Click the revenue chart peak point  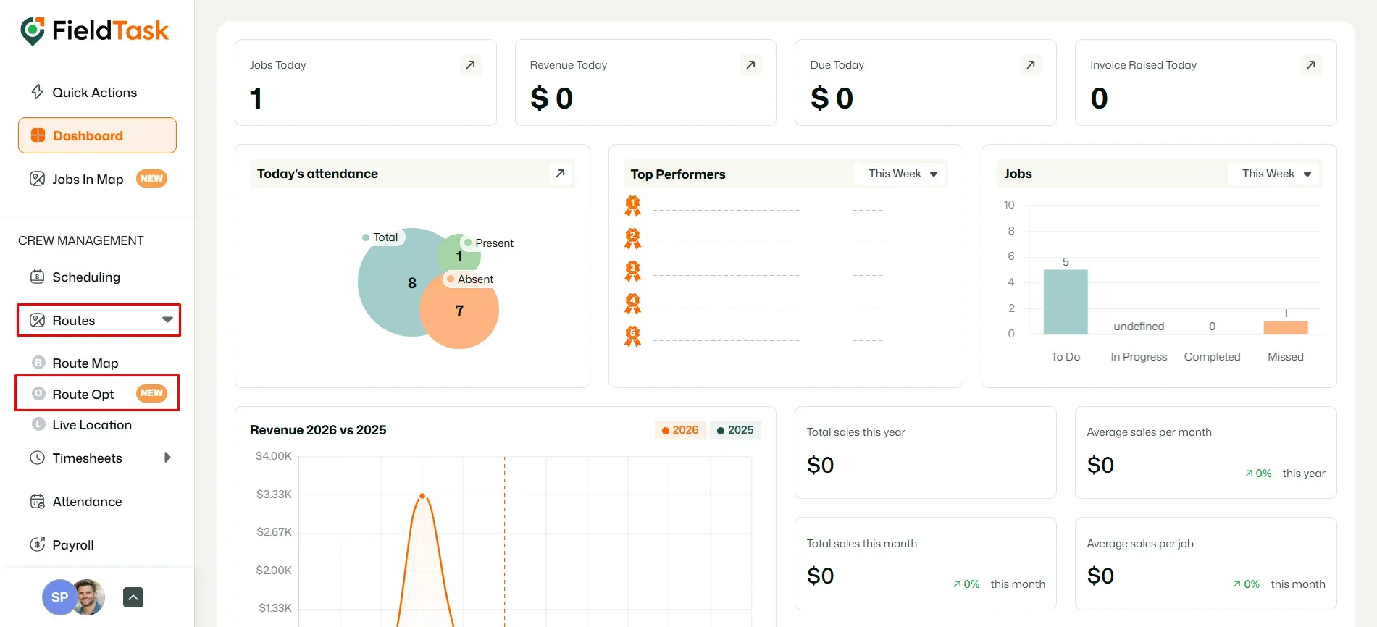(x=422, y=496)
